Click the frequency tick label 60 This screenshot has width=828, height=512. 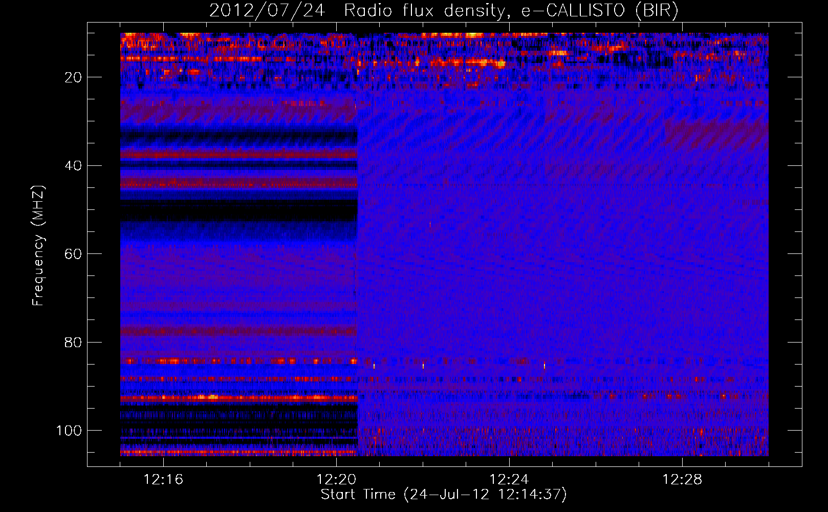point(74,254)
